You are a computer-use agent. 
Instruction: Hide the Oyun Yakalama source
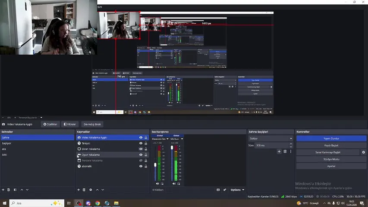(x=141, y=155)
